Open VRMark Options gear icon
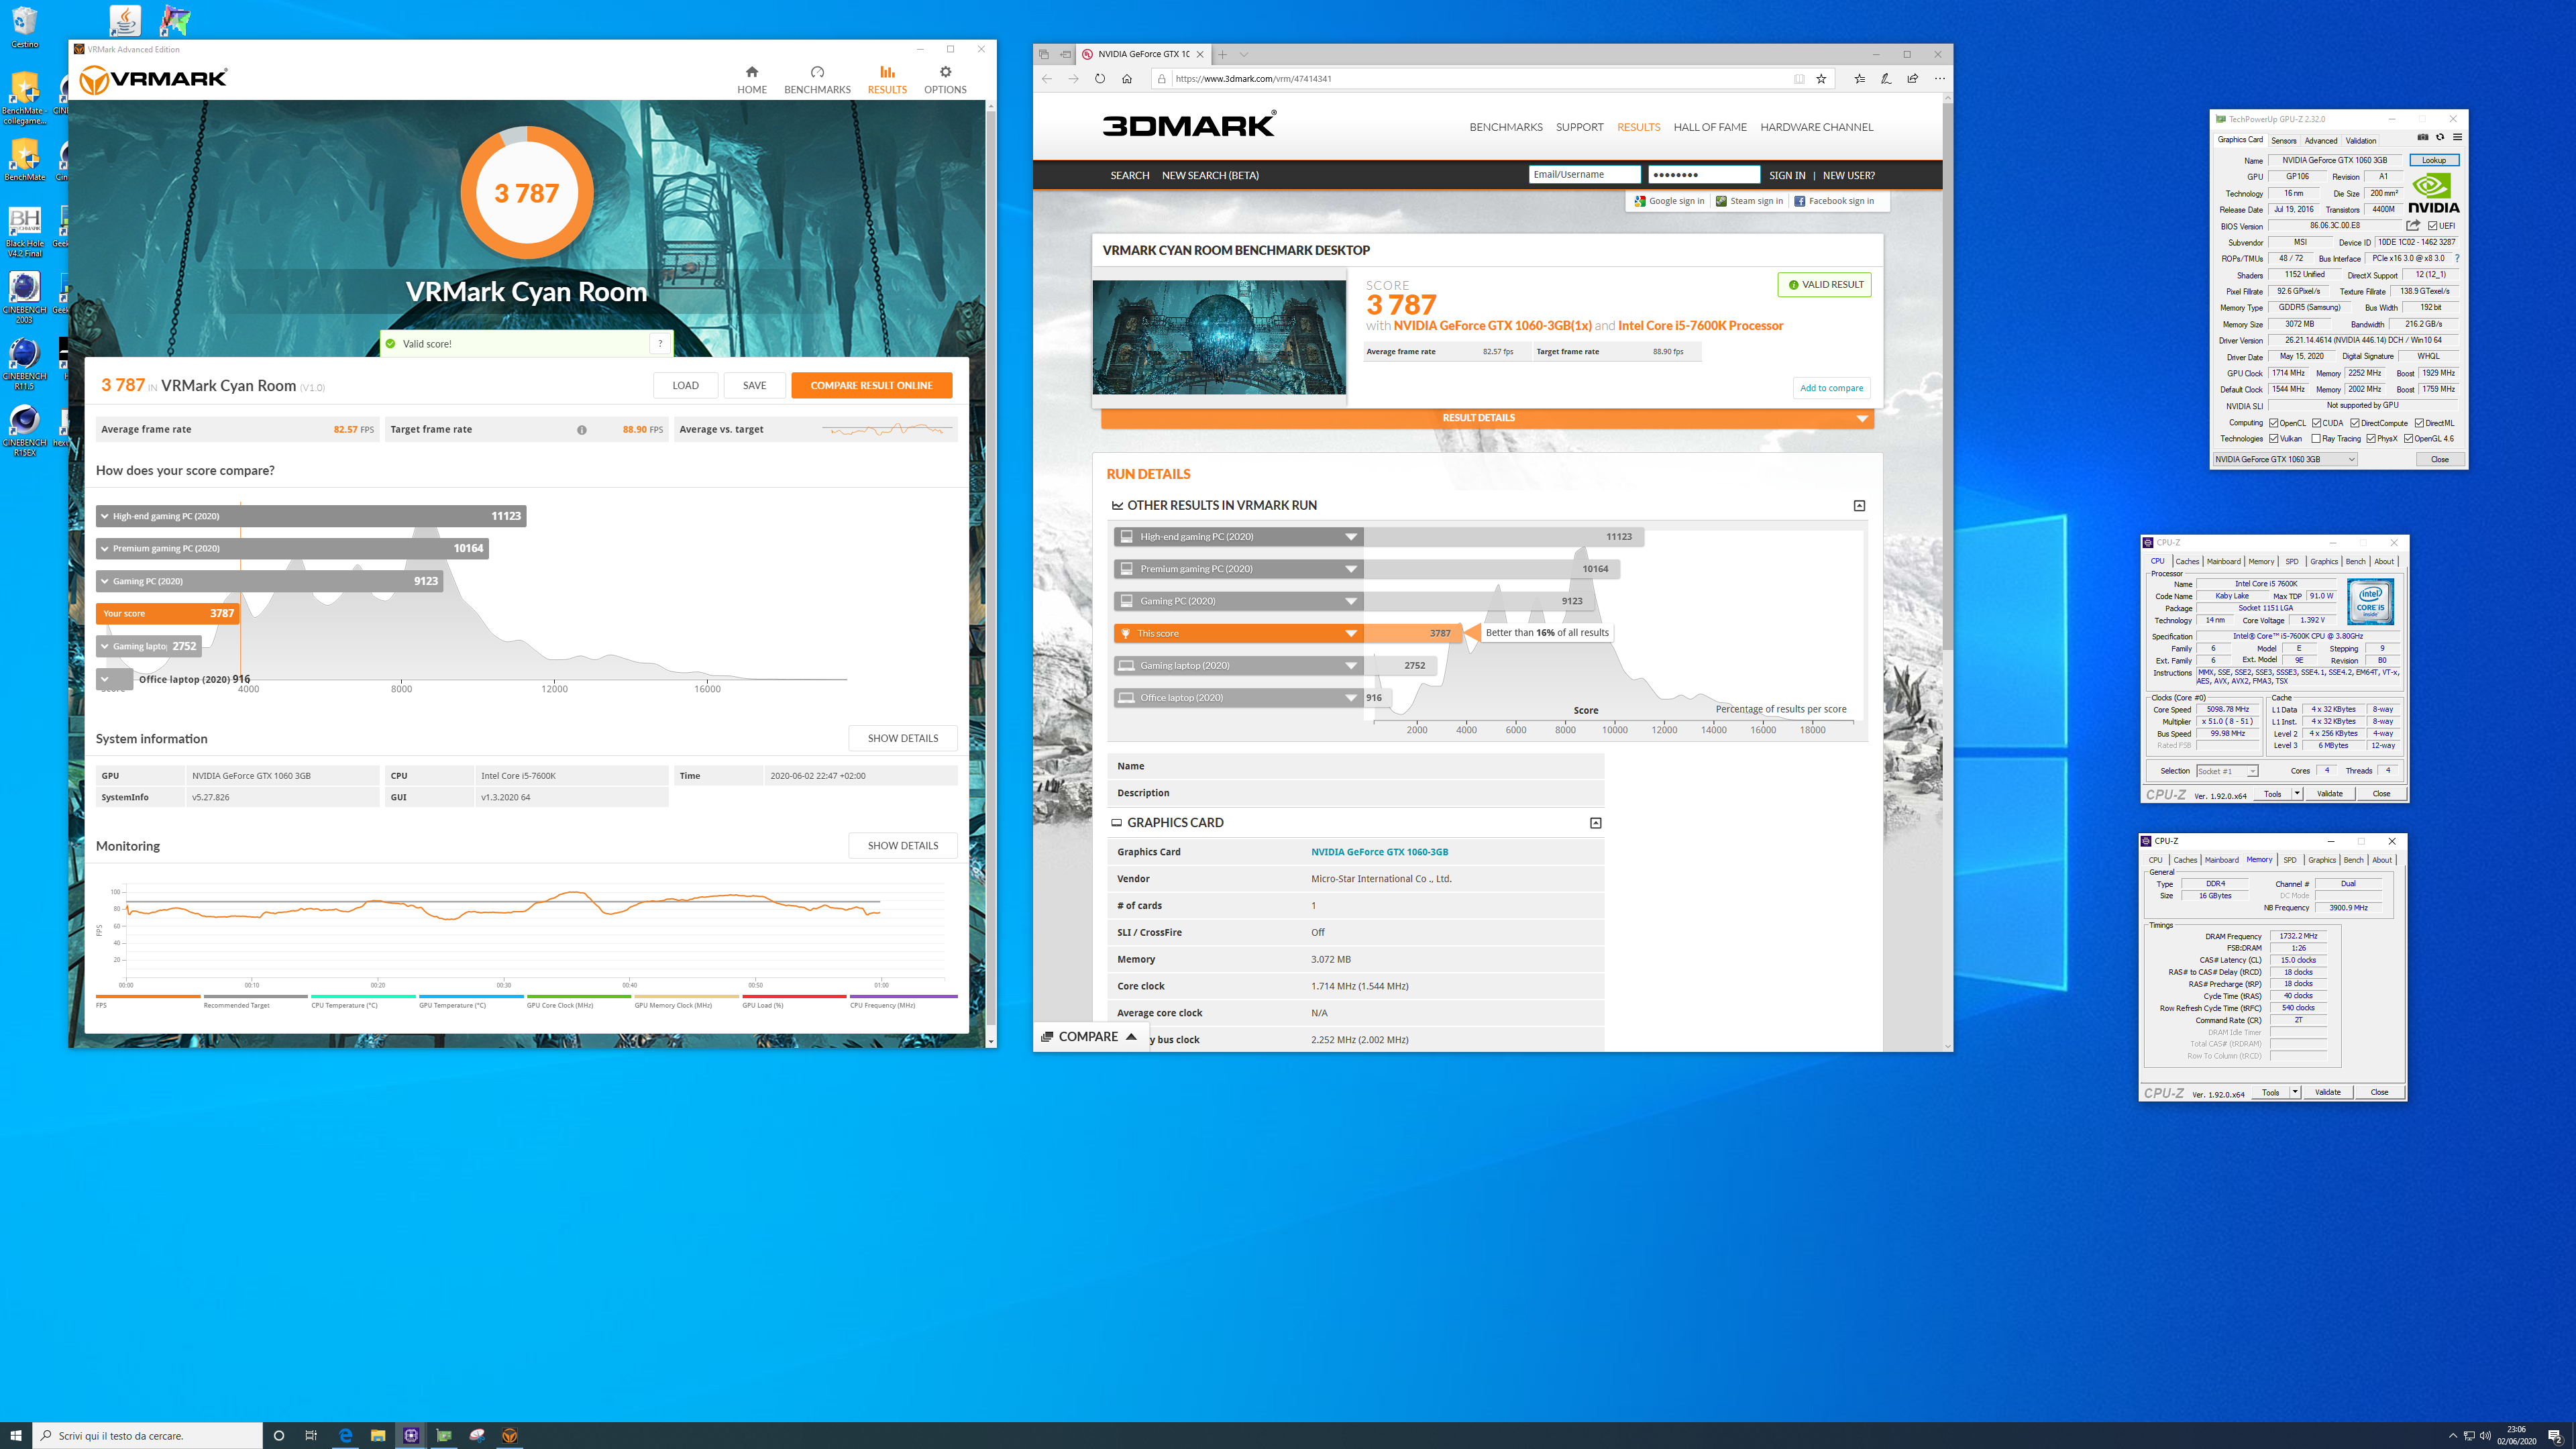The image size is (2576, 1449). tap(945, 72)
